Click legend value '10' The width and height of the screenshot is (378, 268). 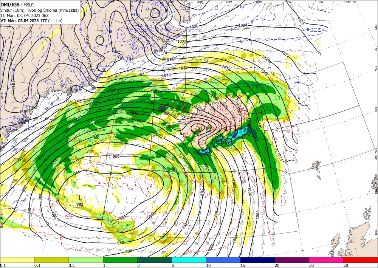208,265
